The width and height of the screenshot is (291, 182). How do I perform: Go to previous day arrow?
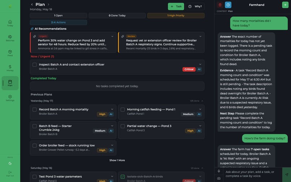tap(32, 4)
